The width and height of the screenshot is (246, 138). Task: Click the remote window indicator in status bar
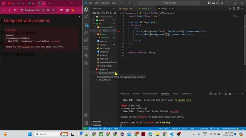[x=85, y=129]
